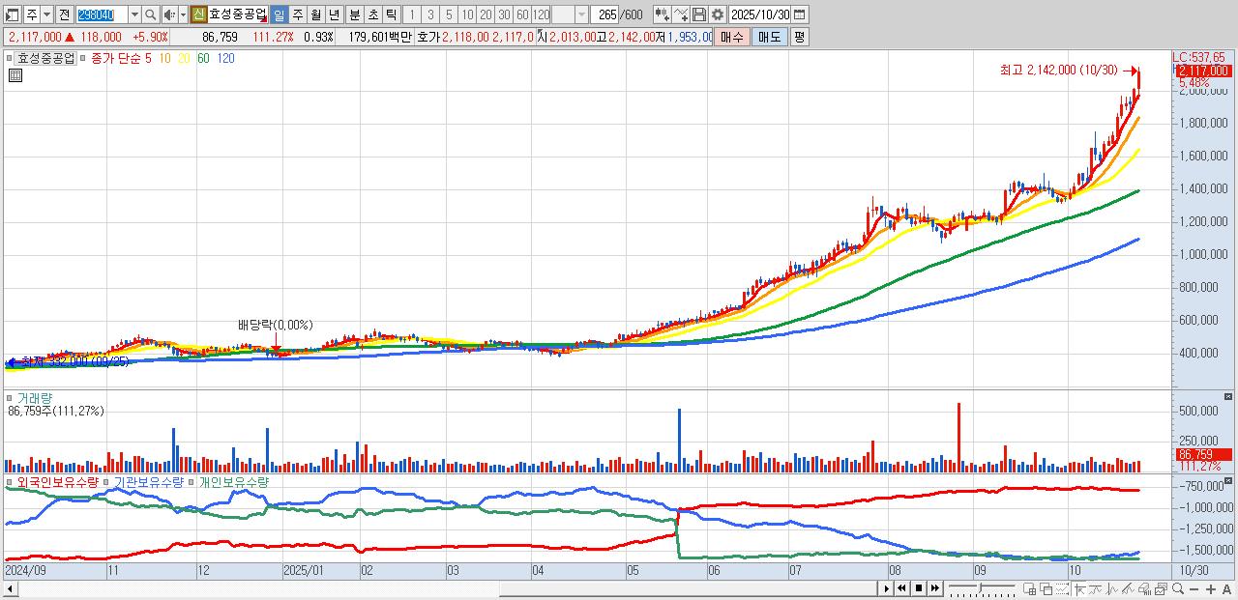Click the dotted chart range icon at bottom
1238x600 pixels.
[1062, 588]
